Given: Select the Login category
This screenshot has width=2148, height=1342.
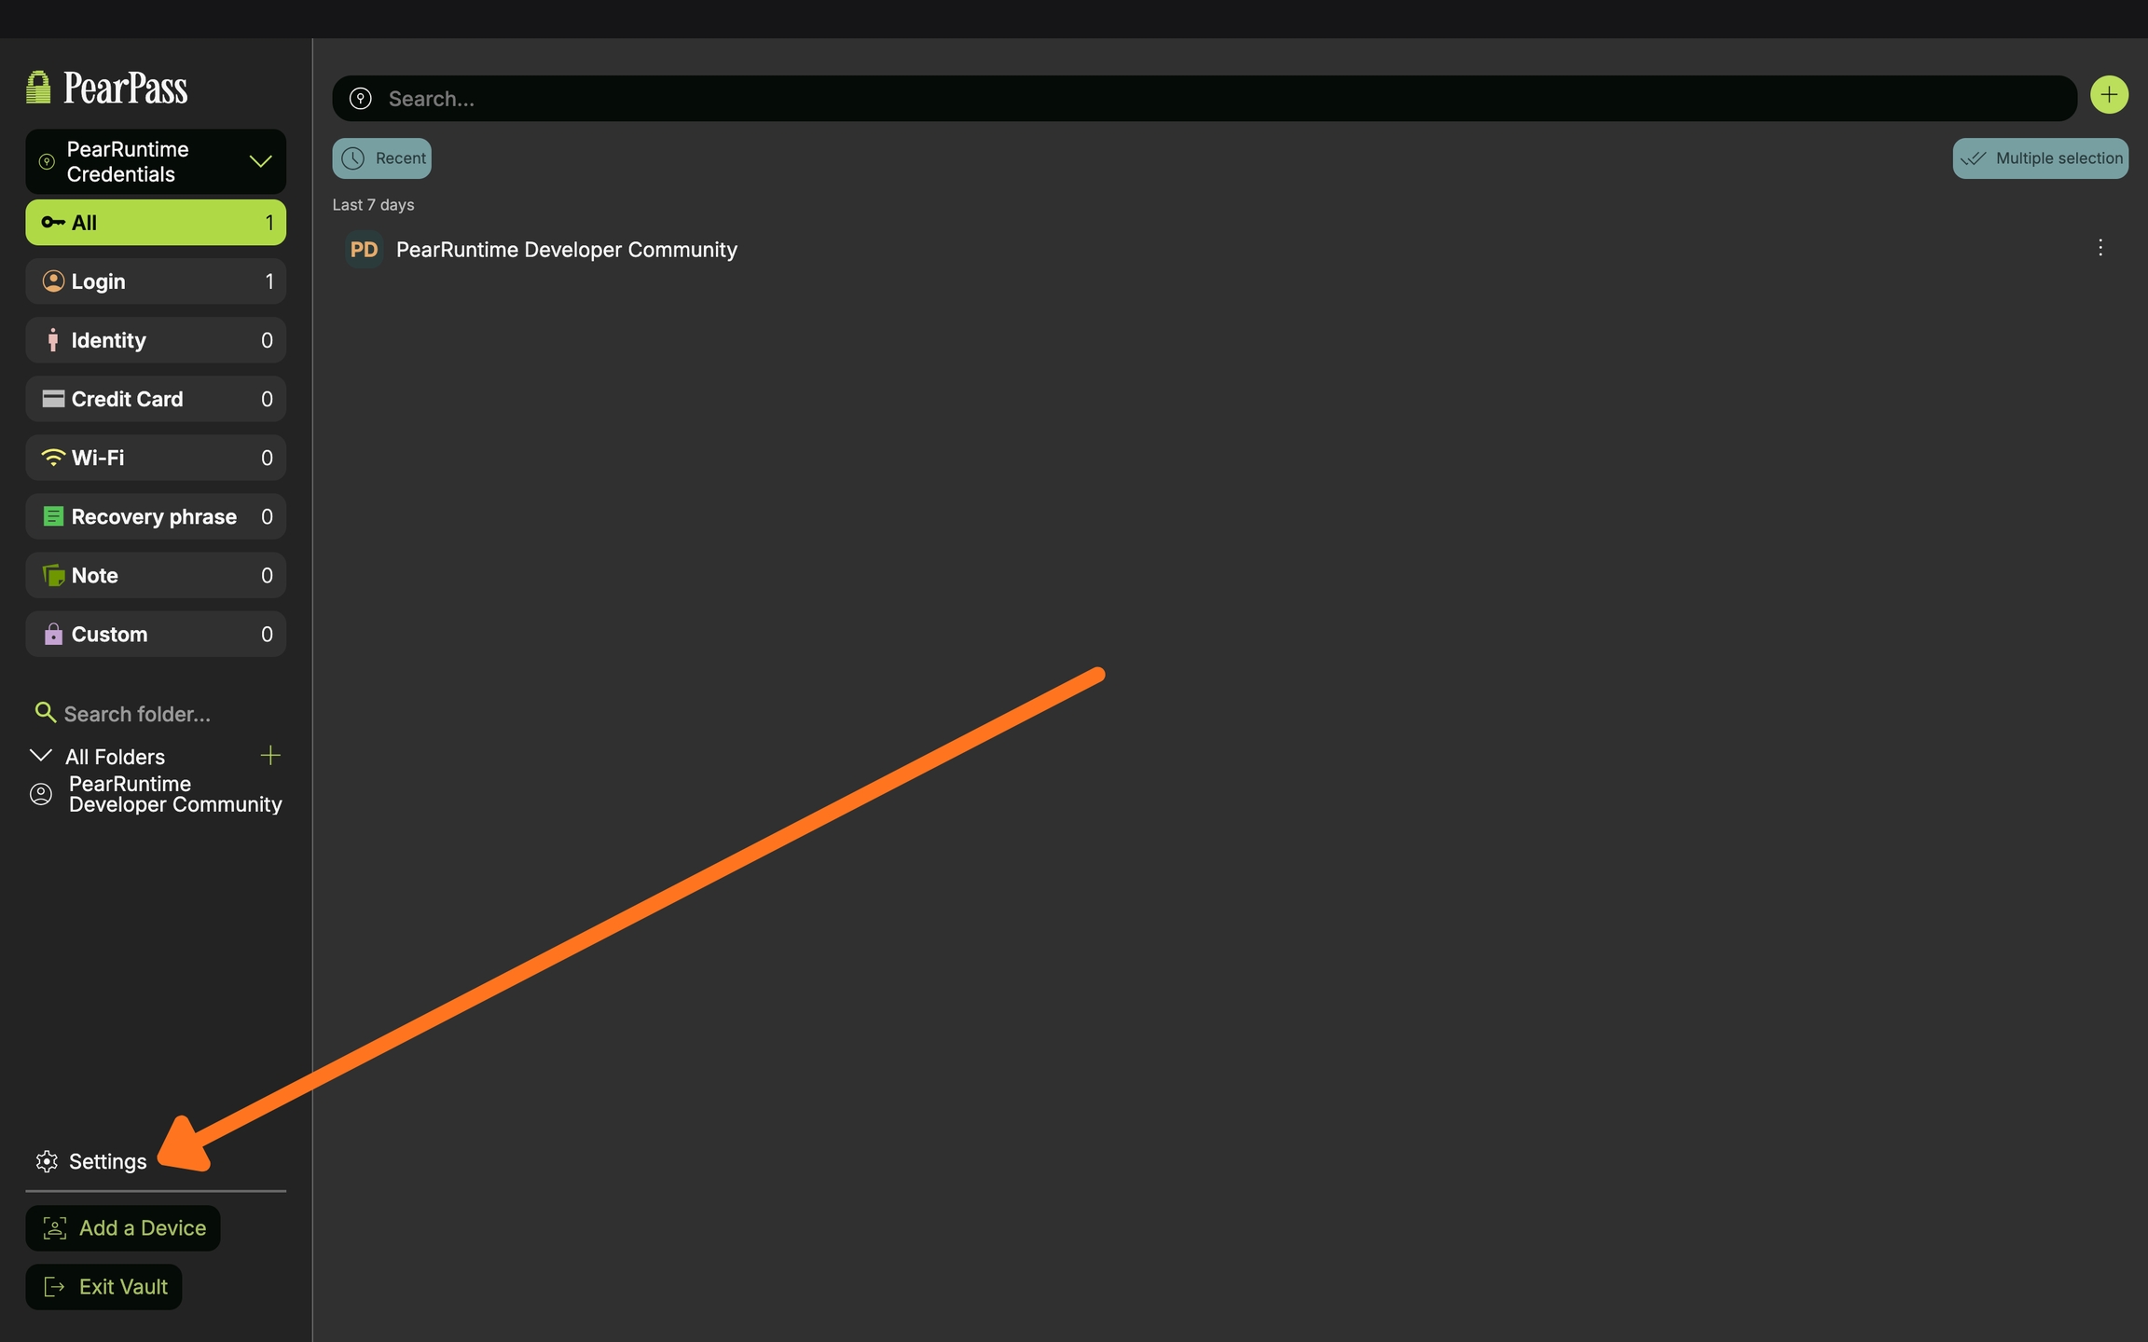Looking at the screenshot, I should pyautogui.click(x=156, y=281).
